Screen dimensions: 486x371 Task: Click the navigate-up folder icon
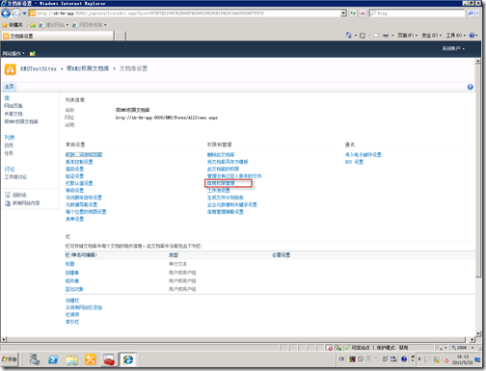(32, 53)
